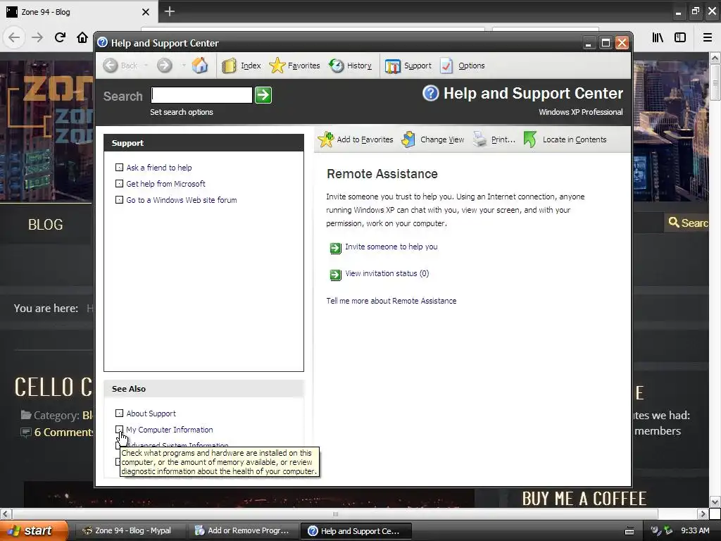
Task: Open Go to a Windows Web site forum
Action: click(x=182, y=200)
